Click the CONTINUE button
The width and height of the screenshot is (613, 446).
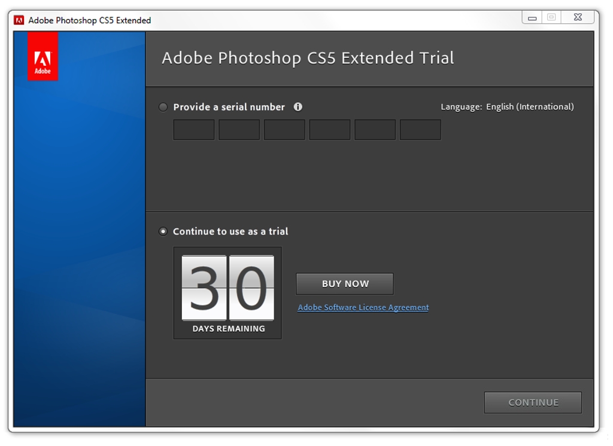pyautogui.click(x=533, y=402)
